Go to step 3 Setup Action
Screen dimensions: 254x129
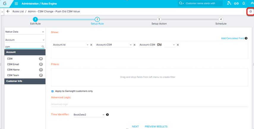tap(159, 20)
